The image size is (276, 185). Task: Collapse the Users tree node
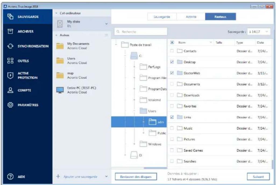pos(134,111)
